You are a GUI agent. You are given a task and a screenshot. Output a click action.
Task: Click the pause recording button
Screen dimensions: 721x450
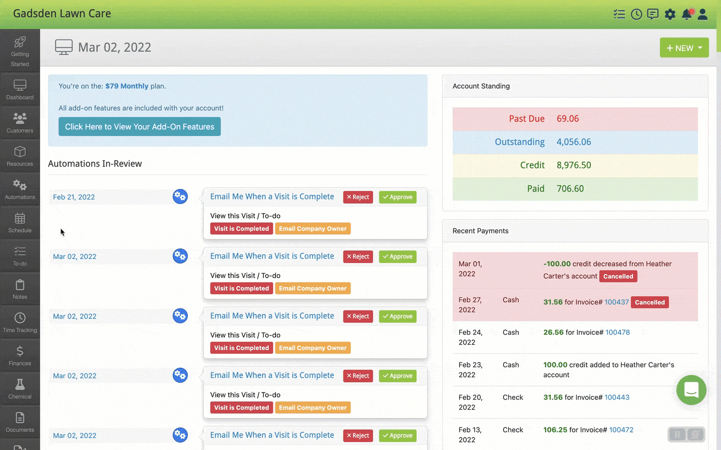tap(677, 434)
